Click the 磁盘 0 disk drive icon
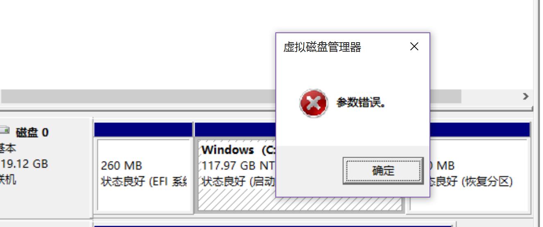This screenshot has height=227, width=543. 5,130
